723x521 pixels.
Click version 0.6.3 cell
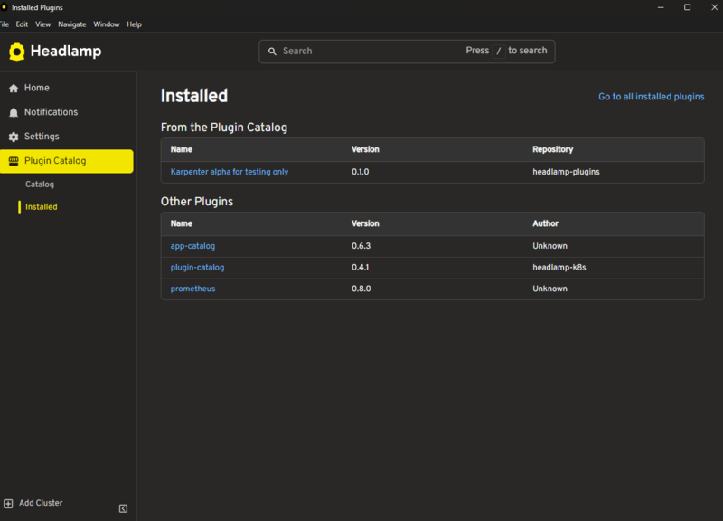(361, 246)
